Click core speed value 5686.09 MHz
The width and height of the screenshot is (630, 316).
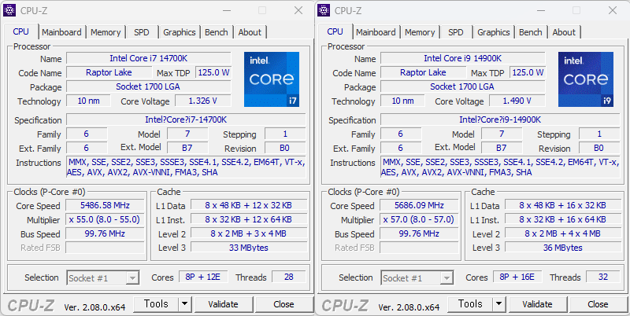(419, 205)
